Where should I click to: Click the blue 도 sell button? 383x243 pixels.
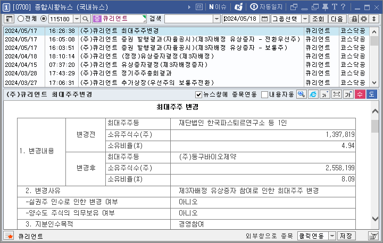372,94
